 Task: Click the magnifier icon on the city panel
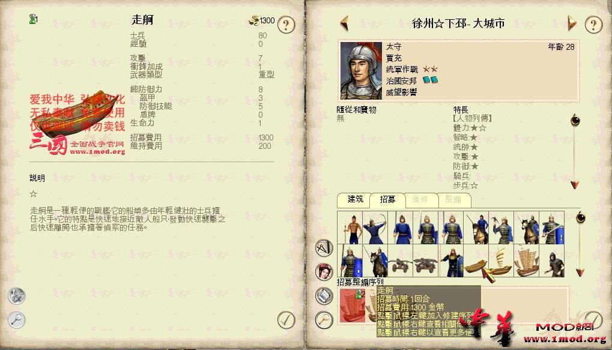click(324, 320)
